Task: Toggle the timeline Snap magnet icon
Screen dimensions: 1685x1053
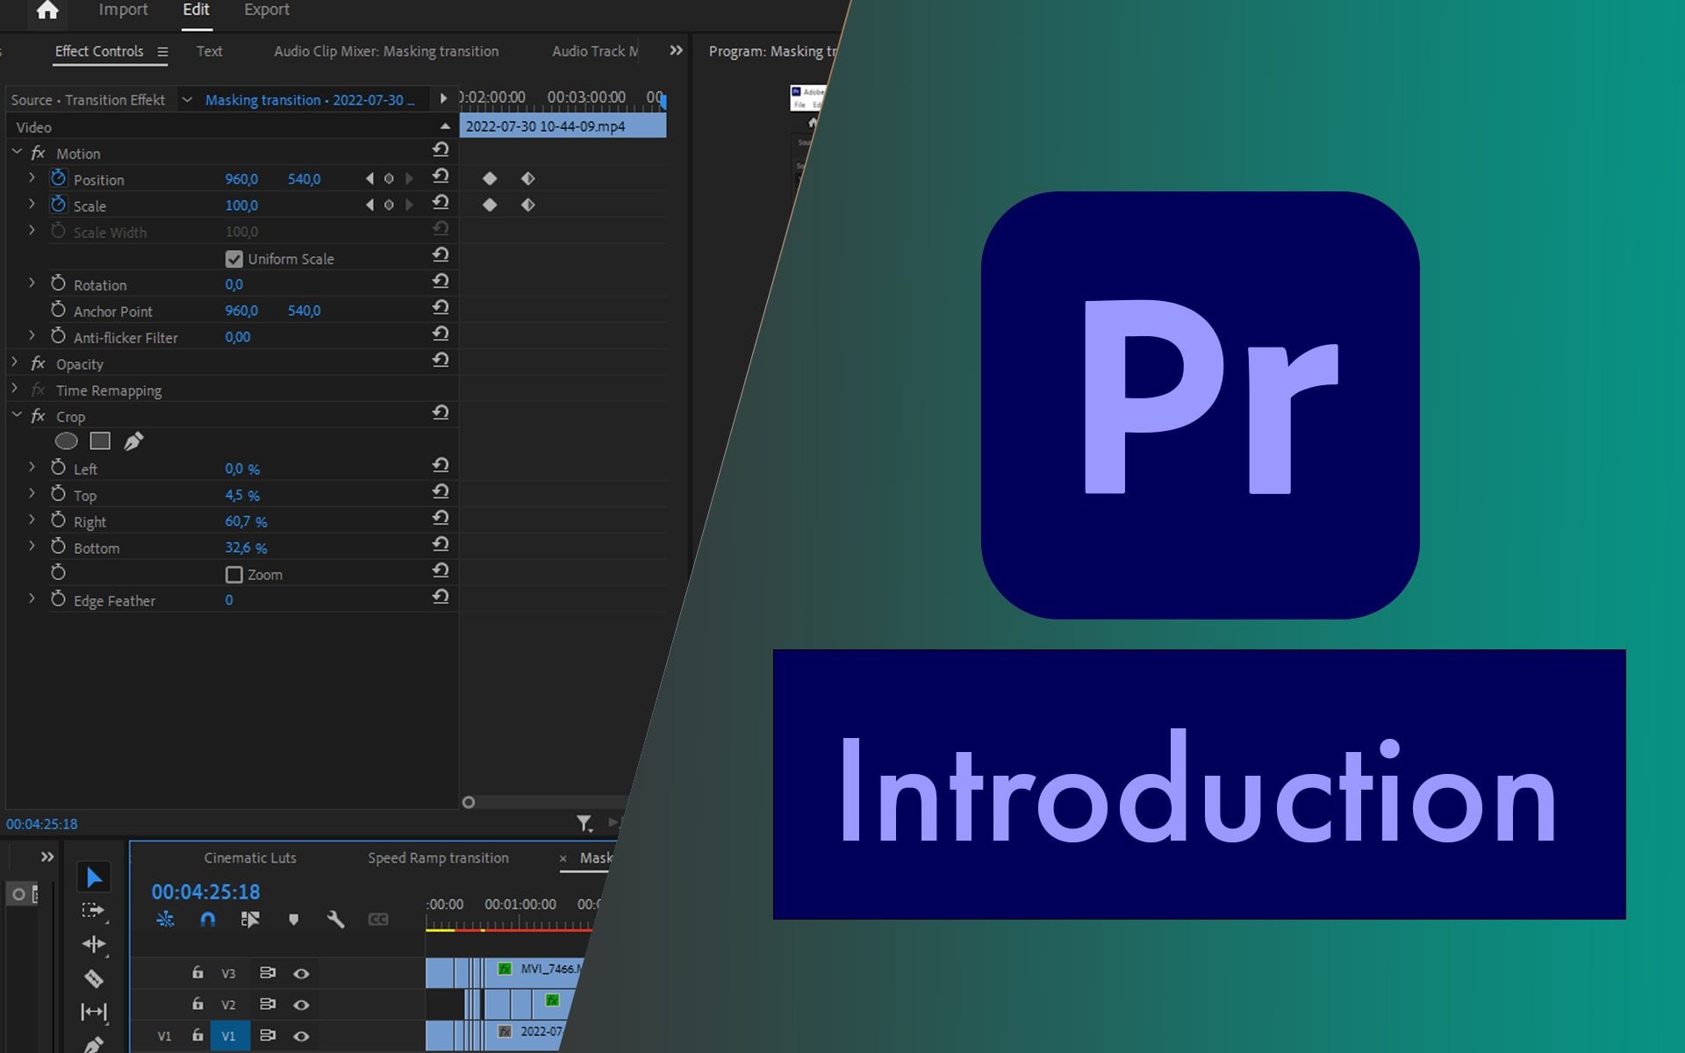Action: pyautogui.click(x=208, y=920)
